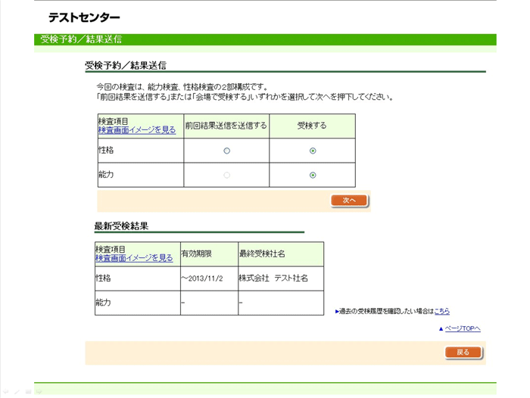Click the slideshow previous arrow icon

pyautogui.click(x=5, y=392)
